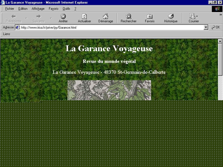Click the page icon in the address bar
Image resolution: width=223 pixels, height=167 pixels.
click(18, 27)
